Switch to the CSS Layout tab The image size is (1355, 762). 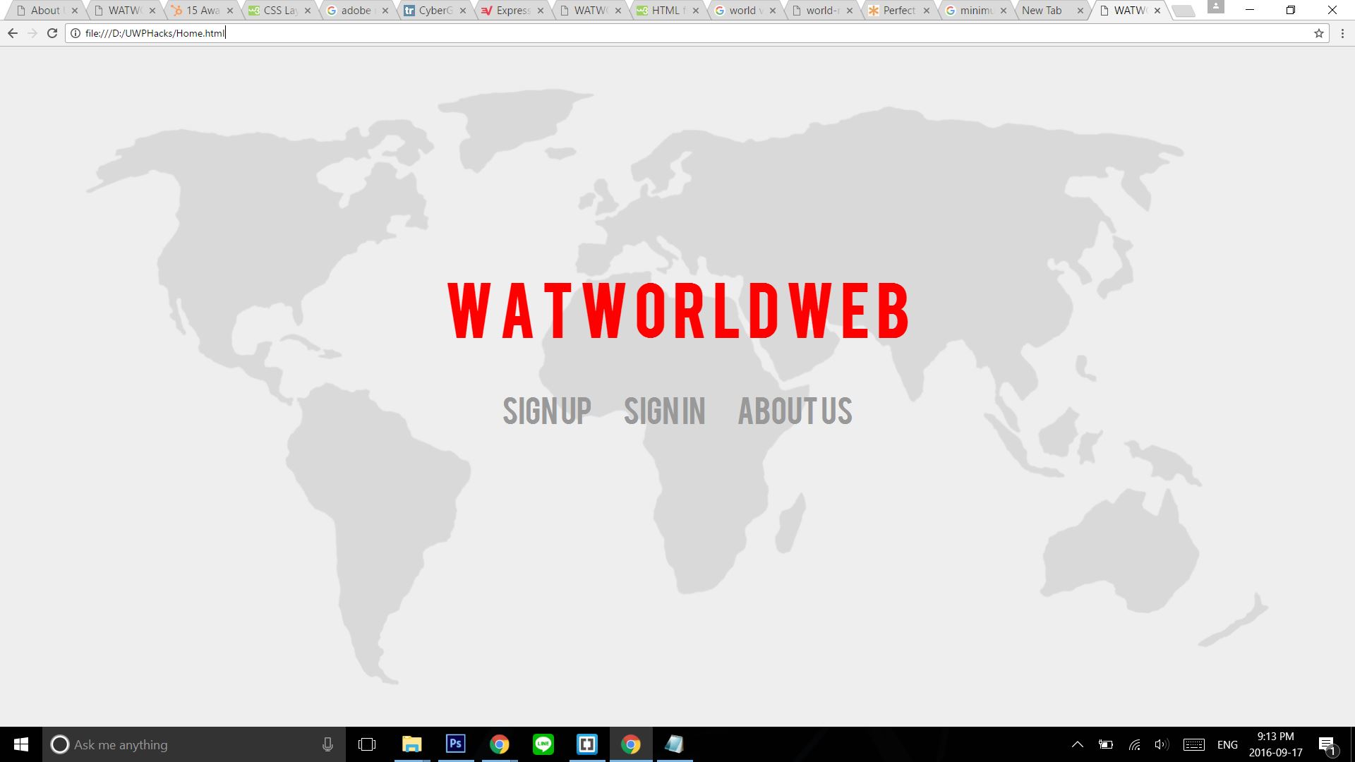tap(279, 11)
